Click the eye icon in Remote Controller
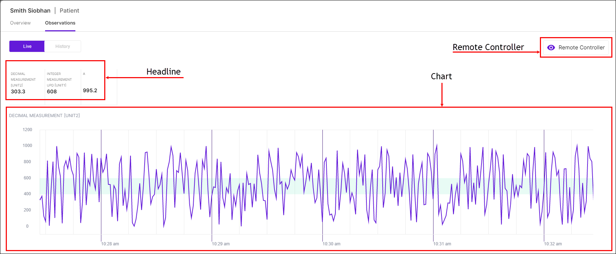Image resolution: width=616 pixels, height=254 pixels. (x=551, y=48)
